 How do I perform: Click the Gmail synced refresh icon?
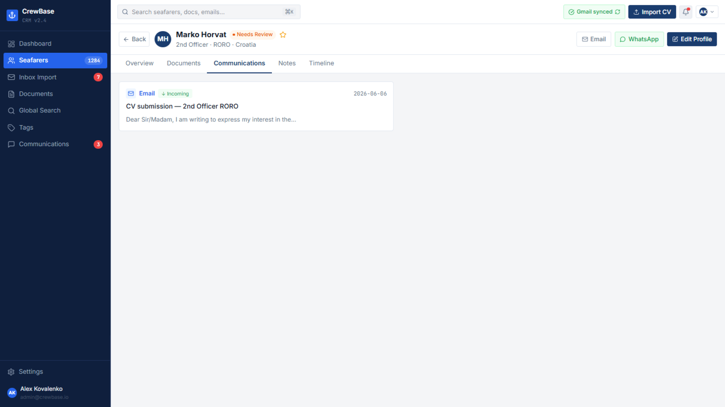(617, 12)
